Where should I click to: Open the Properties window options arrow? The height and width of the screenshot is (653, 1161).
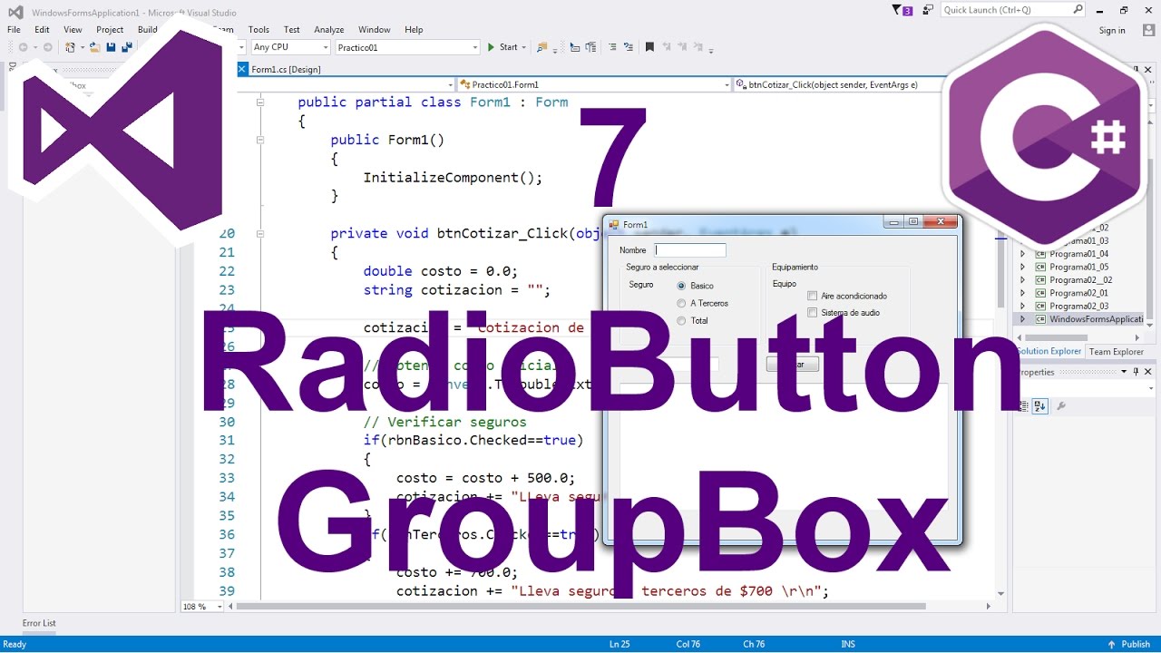[1124, 372]
